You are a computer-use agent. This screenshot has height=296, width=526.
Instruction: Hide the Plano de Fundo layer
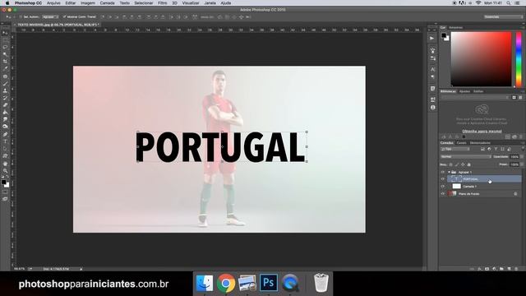click(x=442, y=194)
